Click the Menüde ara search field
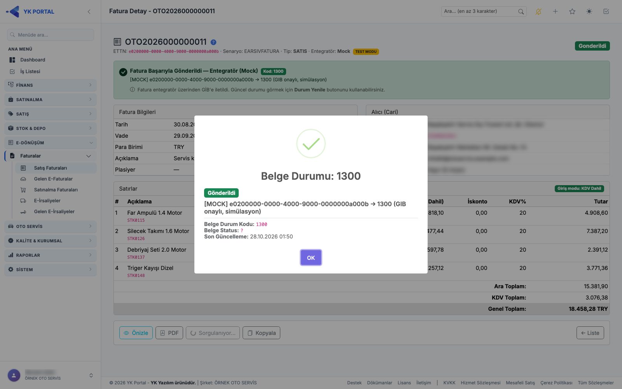 51,35
